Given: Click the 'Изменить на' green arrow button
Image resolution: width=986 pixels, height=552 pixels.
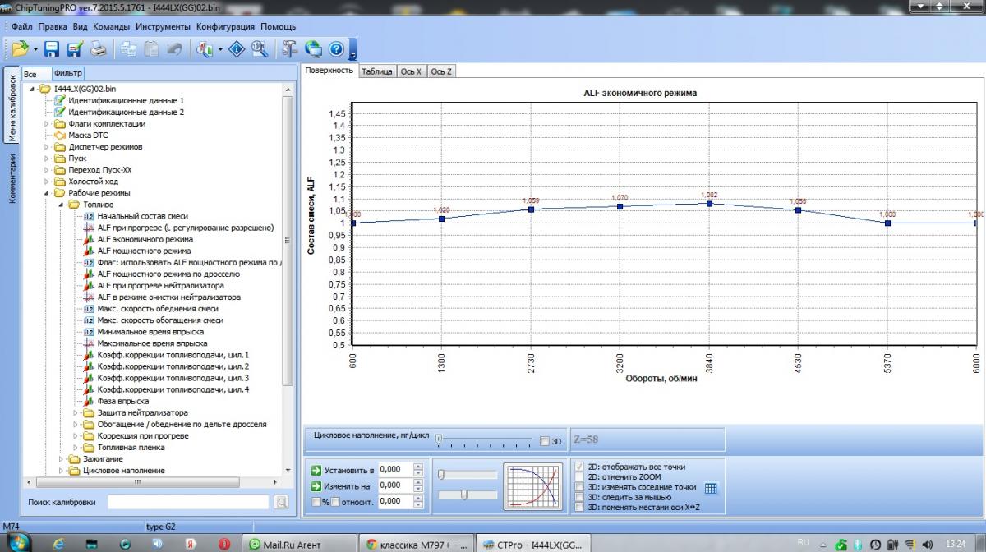Looking at the screenshot, I should (316, 485).
